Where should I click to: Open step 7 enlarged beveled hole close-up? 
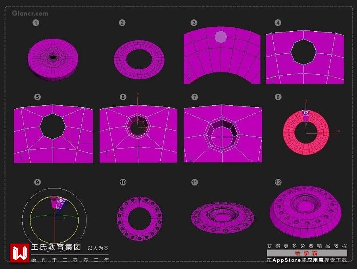click(223, 133)
